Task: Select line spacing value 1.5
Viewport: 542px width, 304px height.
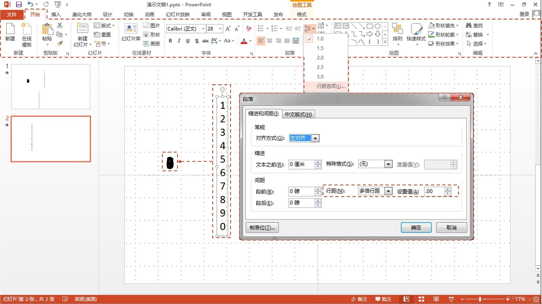Action: click(319, 48)
